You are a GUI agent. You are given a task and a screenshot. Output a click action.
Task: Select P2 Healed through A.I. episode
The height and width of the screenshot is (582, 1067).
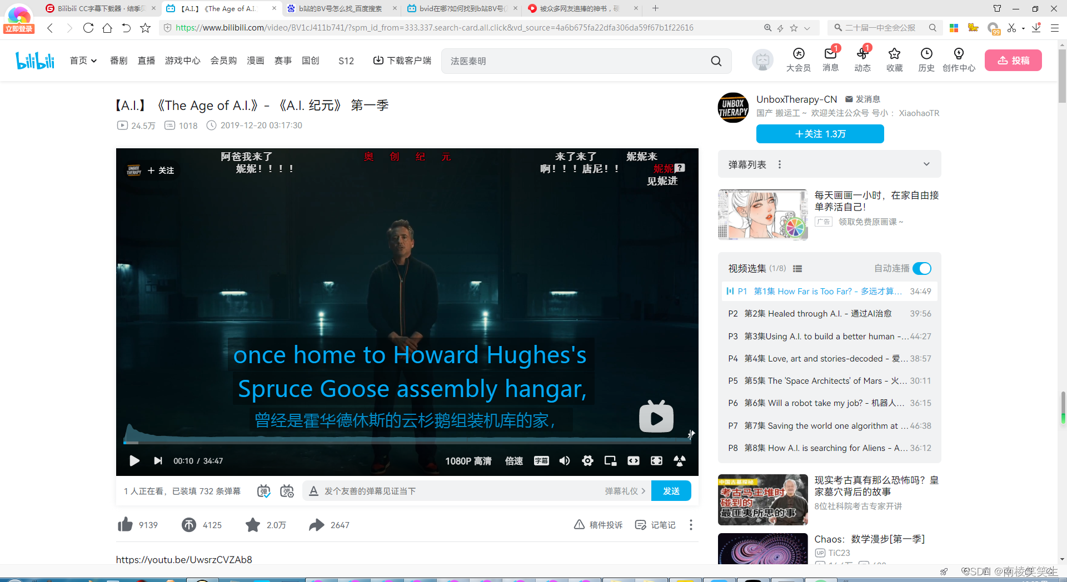pyautogui.click(x=830, y=314)
